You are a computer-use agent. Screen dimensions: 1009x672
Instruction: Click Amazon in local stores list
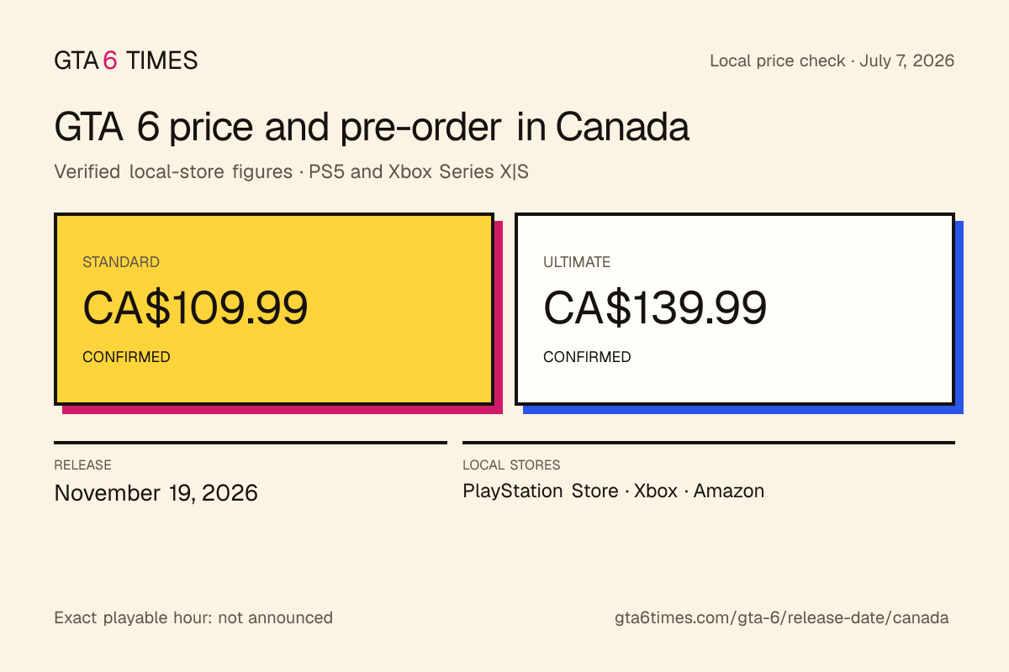pos(729,491)
